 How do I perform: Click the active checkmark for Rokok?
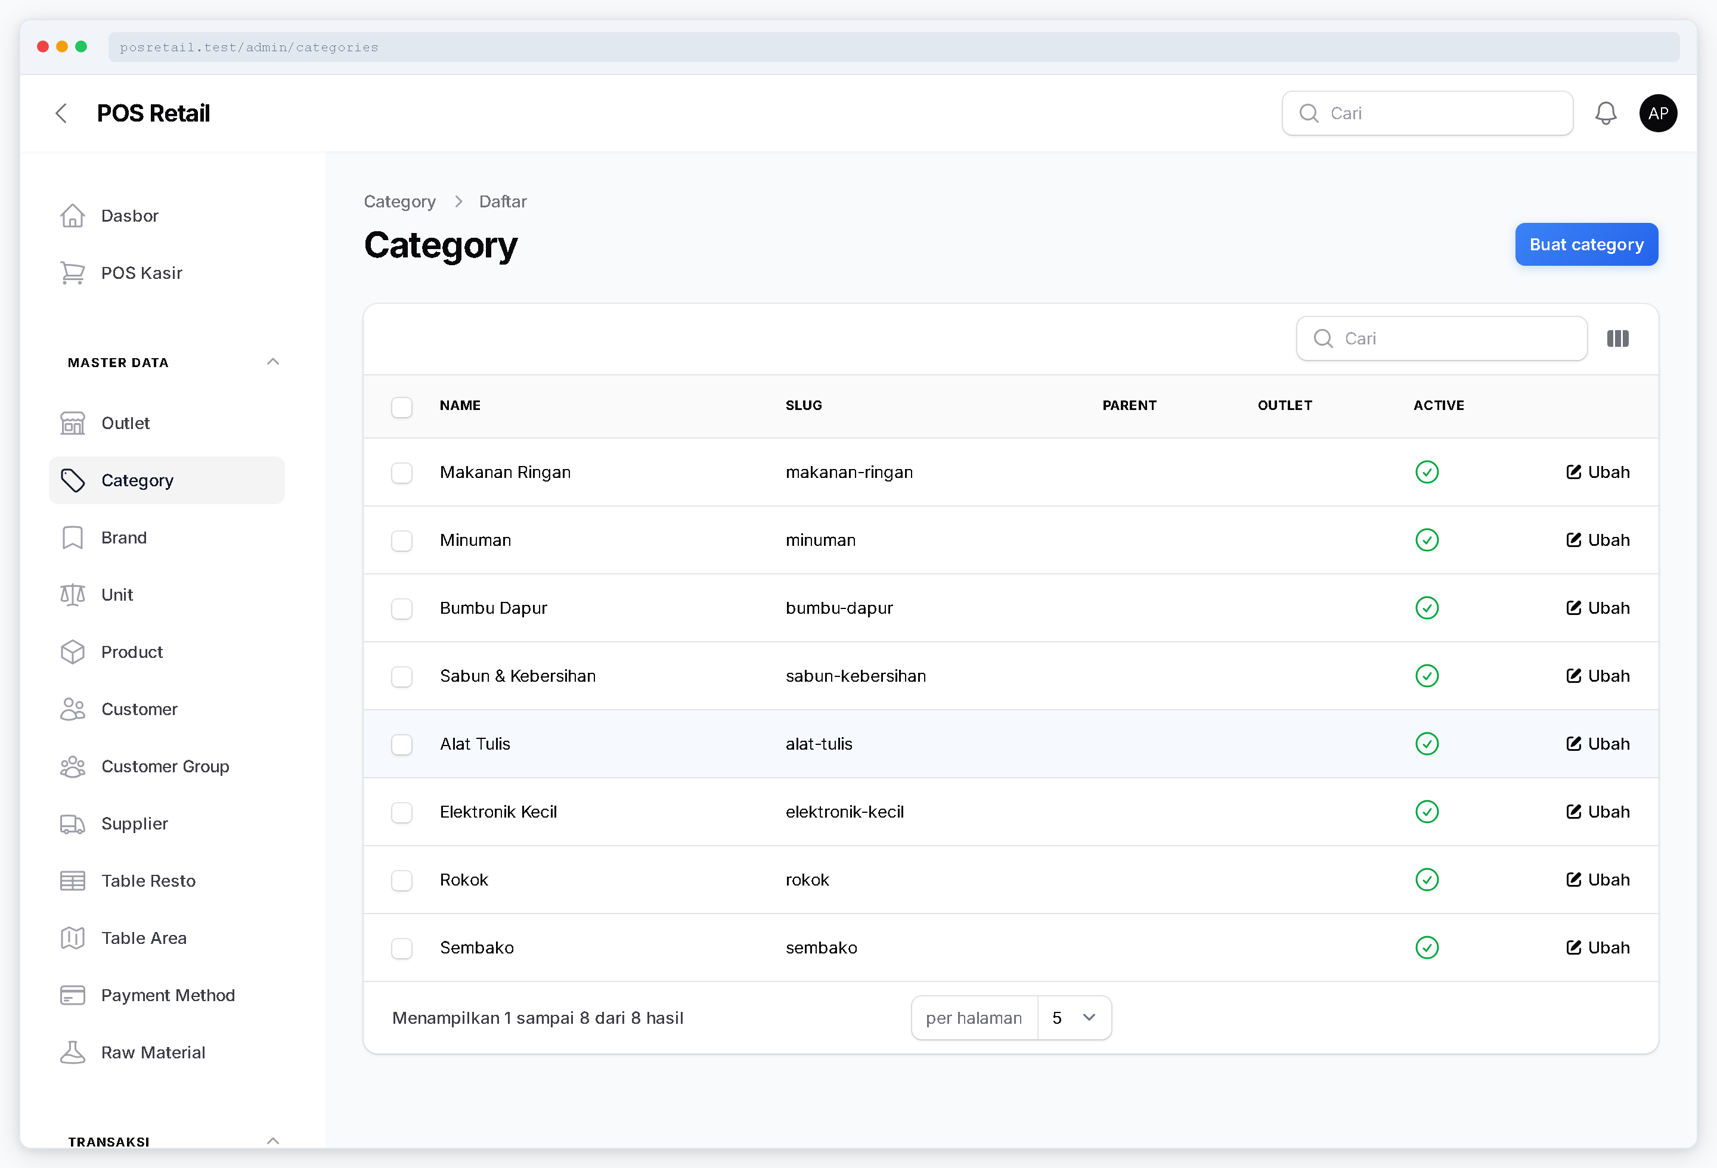1427,880
